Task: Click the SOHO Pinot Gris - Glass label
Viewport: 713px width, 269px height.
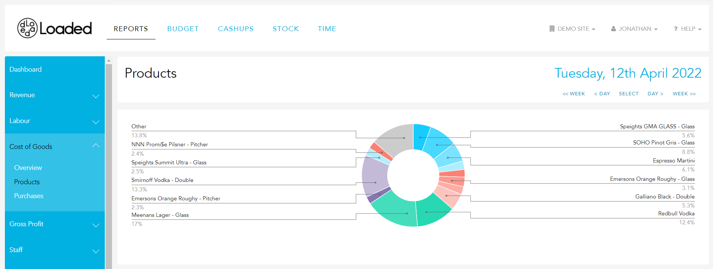Action: (664, 143)
